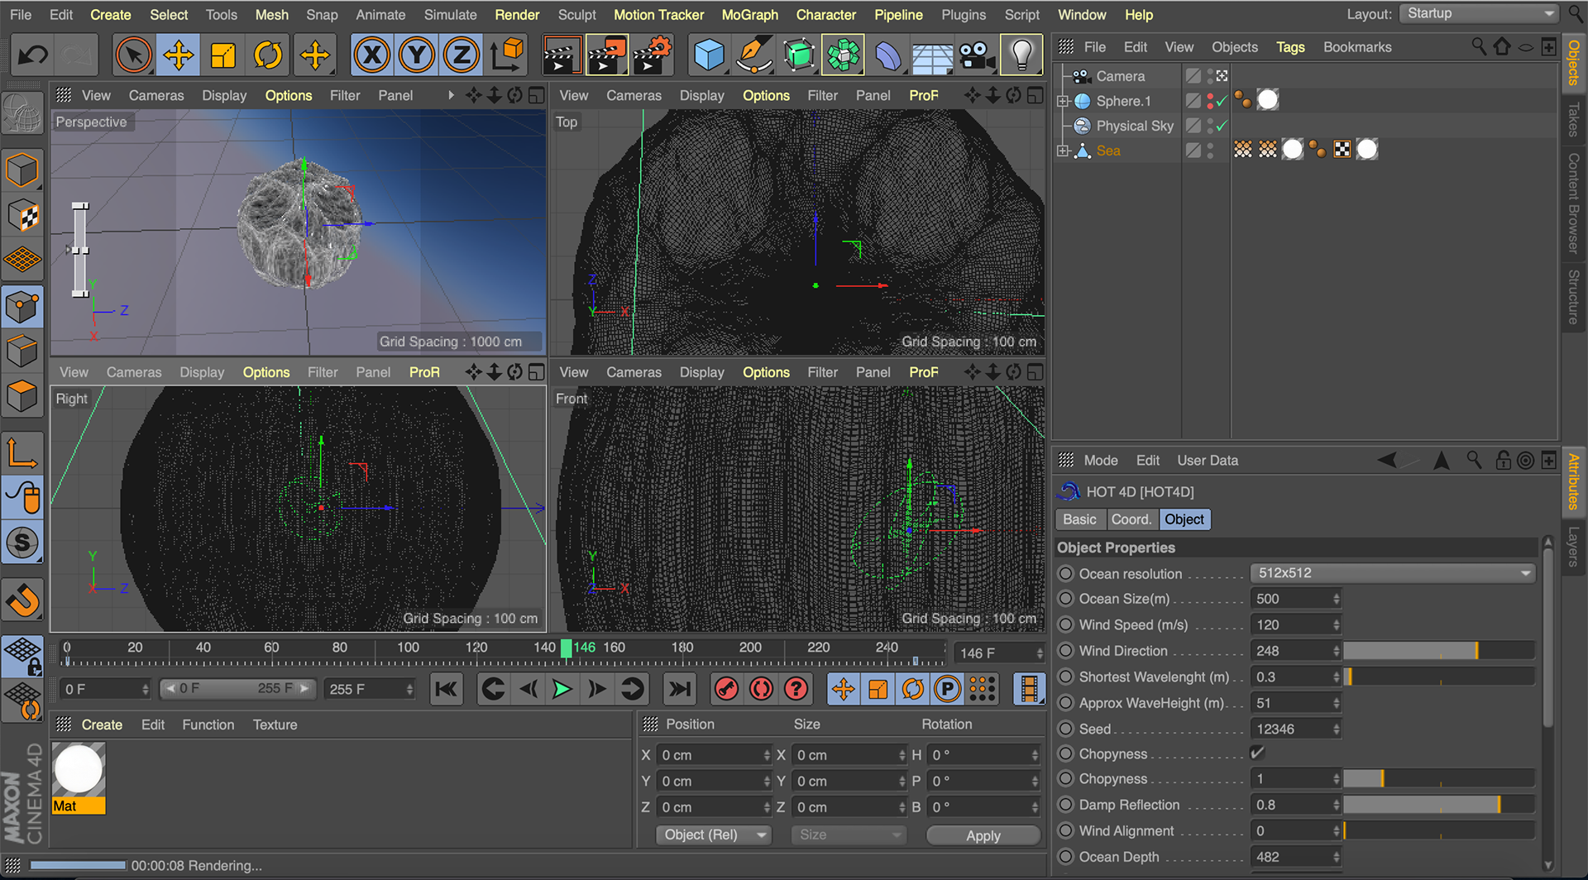The height and width of the screenshot is (880, 1588).
Task: Select the Rotate tool
Action: coord(268,55)
